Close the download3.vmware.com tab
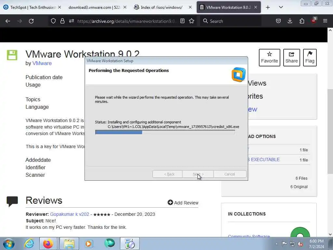Screen dimensions: 333x250 pyautogui.click(x=125, y=7)
